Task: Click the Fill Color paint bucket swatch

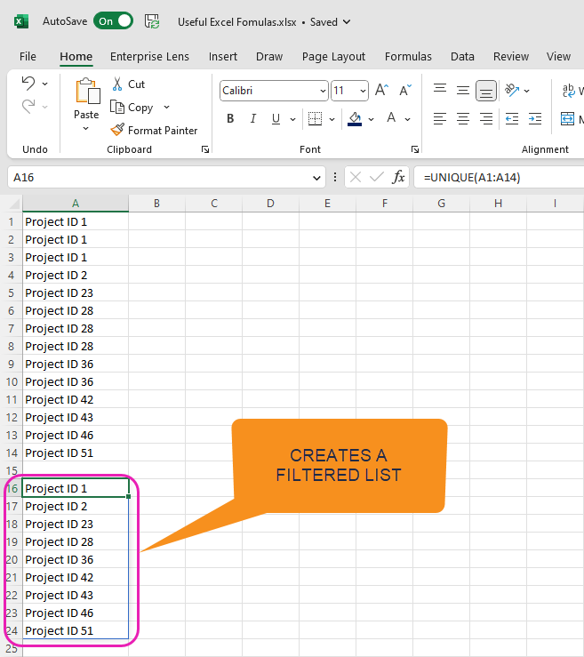Action: [x=355, y=119]
